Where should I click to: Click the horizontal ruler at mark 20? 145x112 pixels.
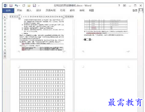click(x=42, y=17)
